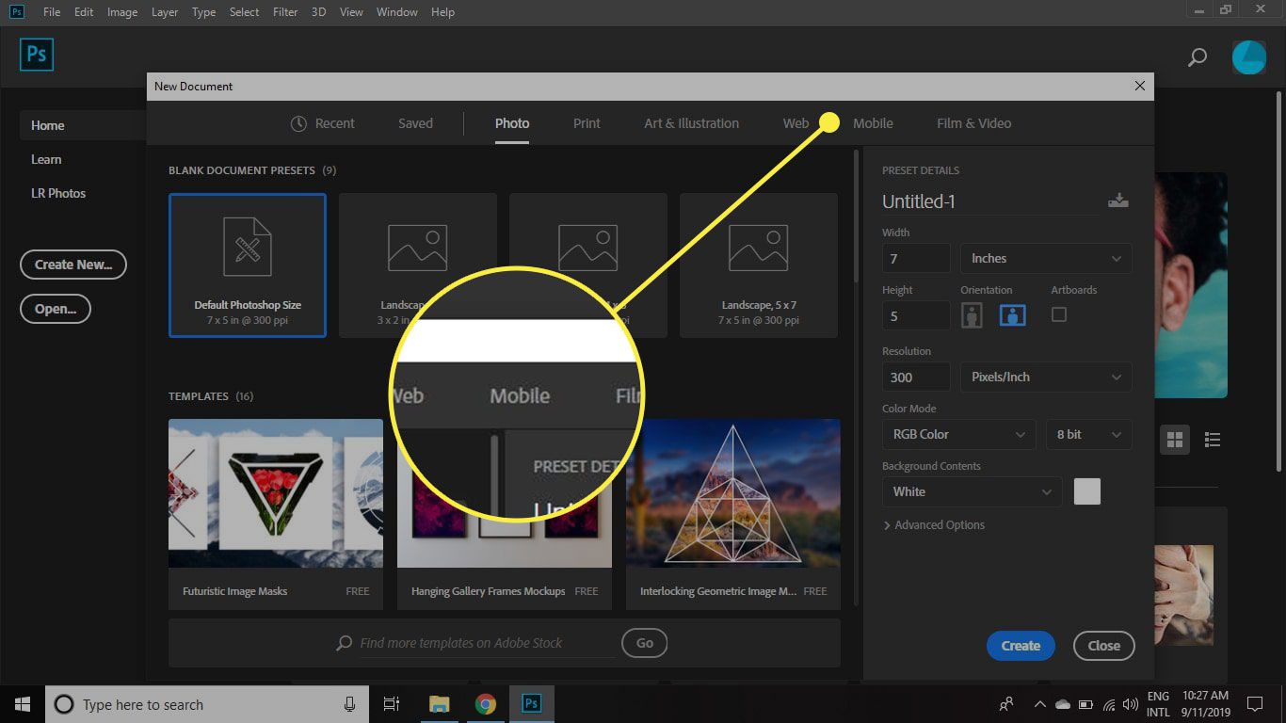The width and height of the screenshot is (1286, 723).
Task: Select the Photo tab
Action: pos(512,123)
